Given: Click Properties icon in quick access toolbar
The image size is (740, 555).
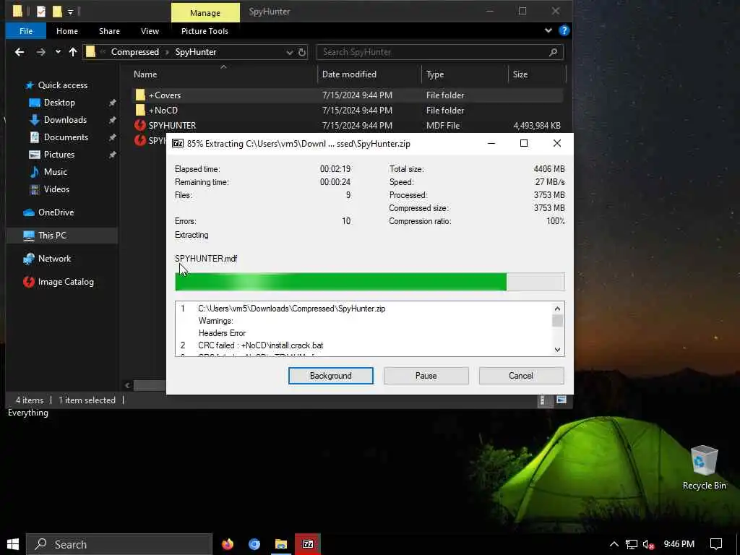Looking at the screenshot, I should click(x=41, y=12).
